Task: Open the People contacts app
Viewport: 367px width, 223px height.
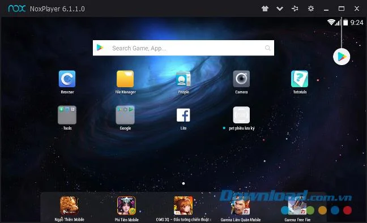Action: pyautogui.click(x=183, y=79)
